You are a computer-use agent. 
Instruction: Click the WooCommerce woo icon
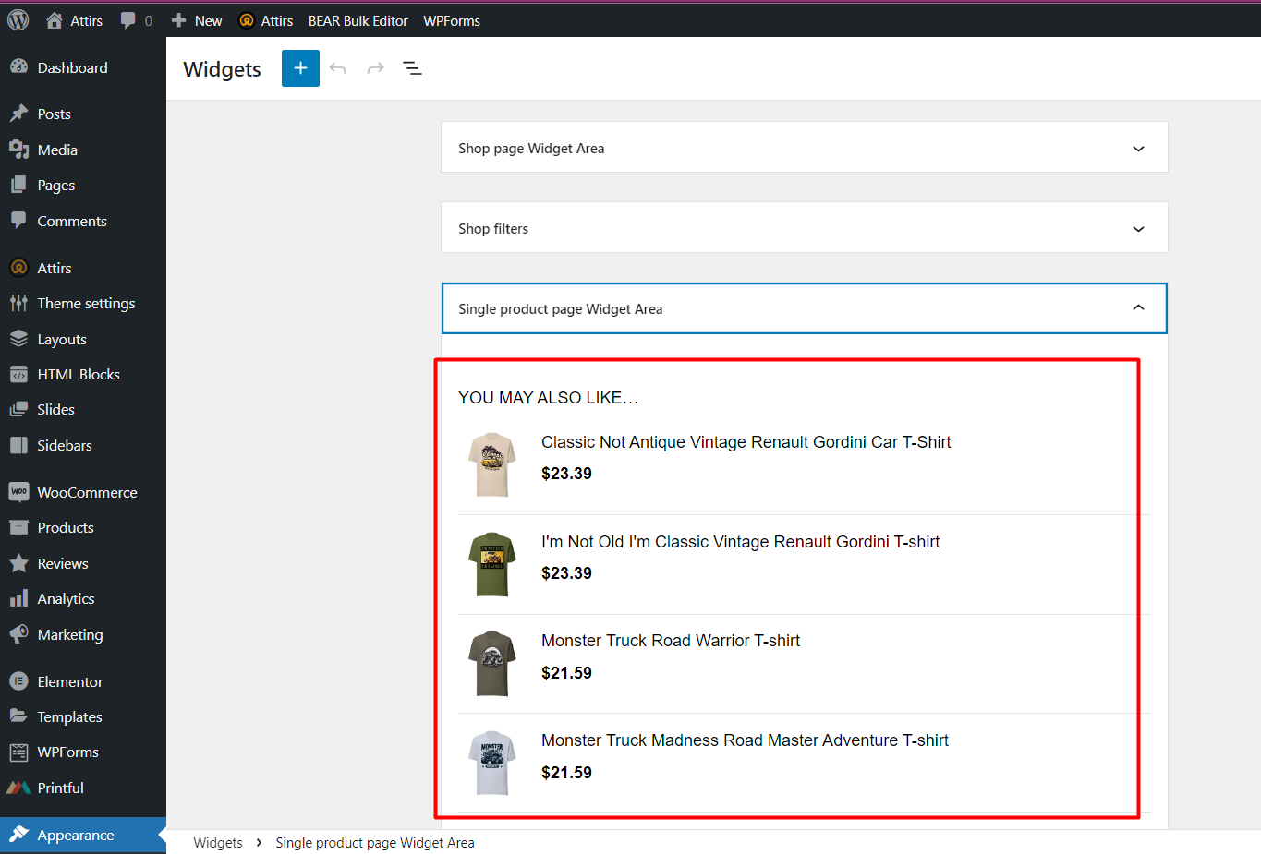coord(18,492)
